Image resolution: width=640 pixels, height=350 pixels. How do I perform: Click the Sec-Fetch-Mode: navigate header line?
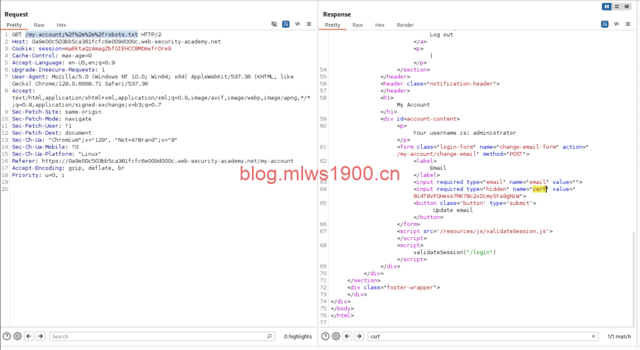[51, 119]
